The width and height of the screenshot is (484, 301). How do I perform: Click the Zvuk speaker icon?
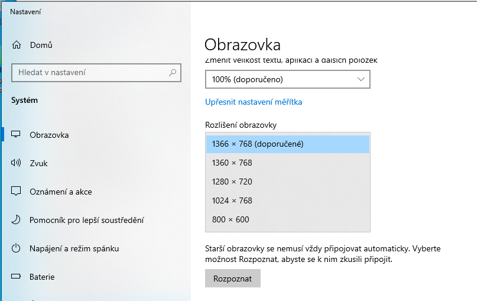[x=17, y=163]
